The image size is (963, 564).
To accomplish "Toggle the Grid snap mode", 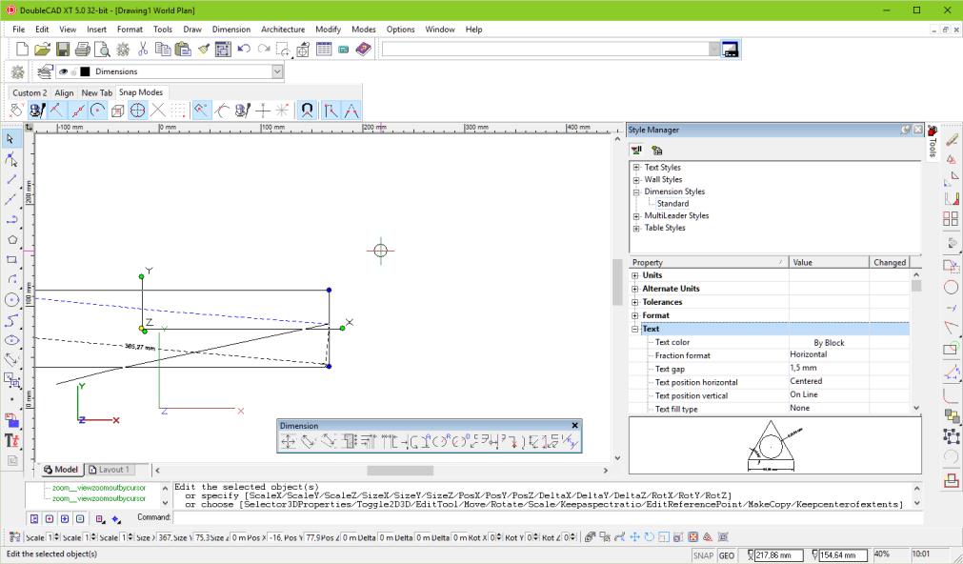I will pos(178,111).
